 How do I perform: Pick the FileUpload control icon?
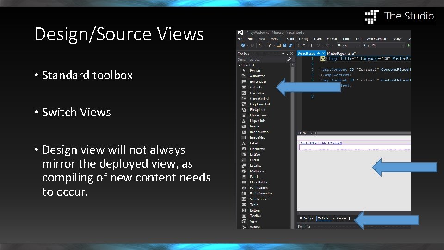(x=244, y=110)
